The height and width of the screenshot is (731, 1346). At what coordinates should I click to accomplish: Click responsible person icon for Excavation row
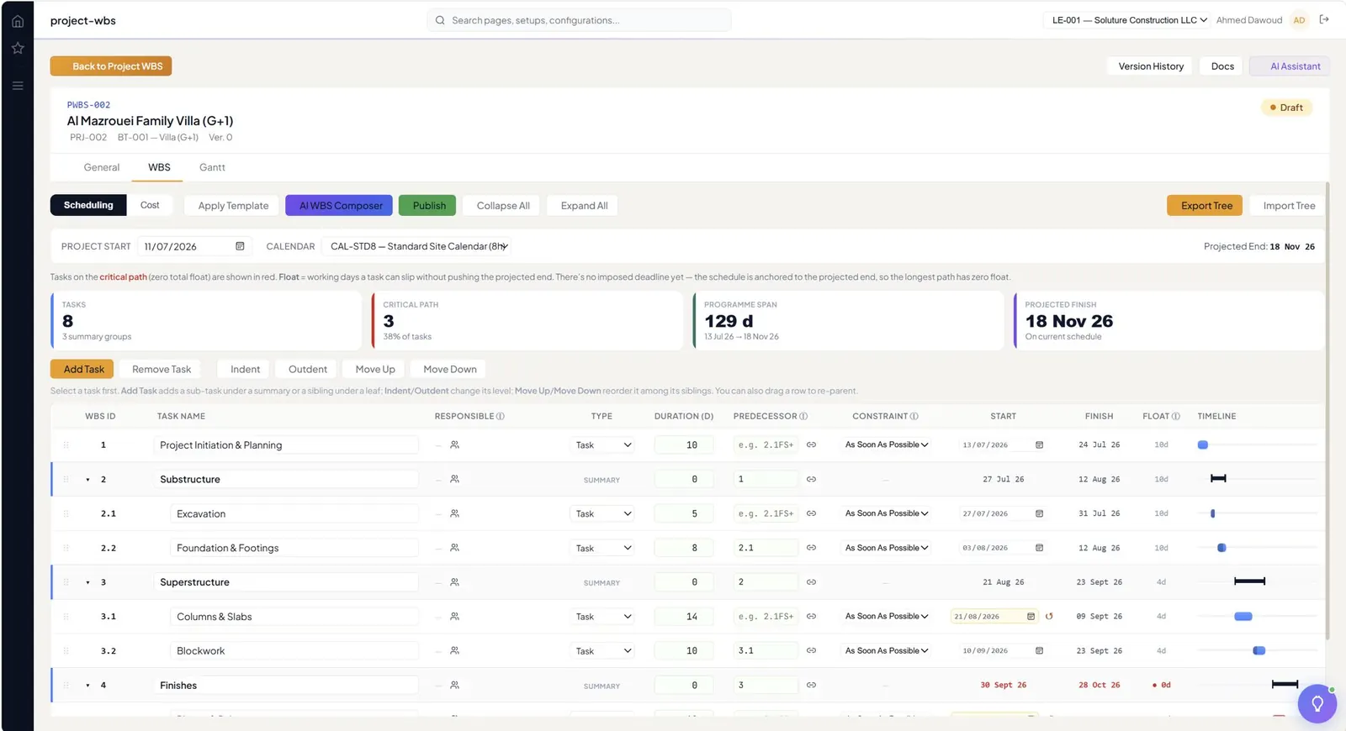point(454,513)
